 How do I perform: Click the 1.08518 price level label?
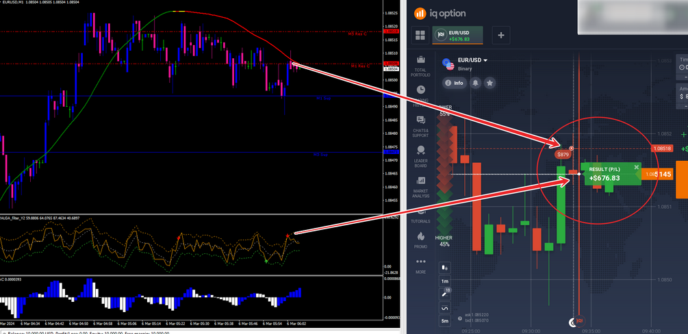coord(663,149)
